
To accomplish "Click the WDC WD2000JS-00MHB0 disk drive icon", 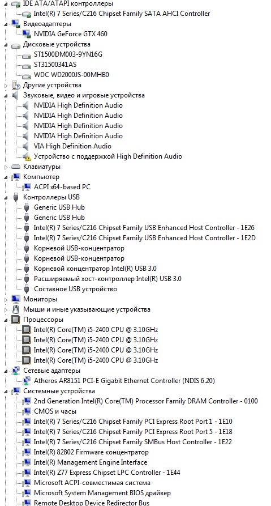I will click(x=27, y=75).
